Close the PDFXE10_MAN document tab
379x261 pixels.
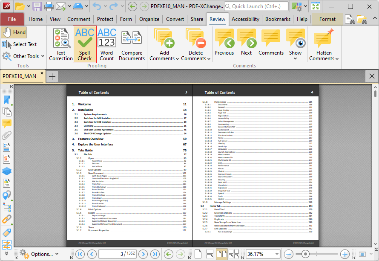[x=42, y=73]
